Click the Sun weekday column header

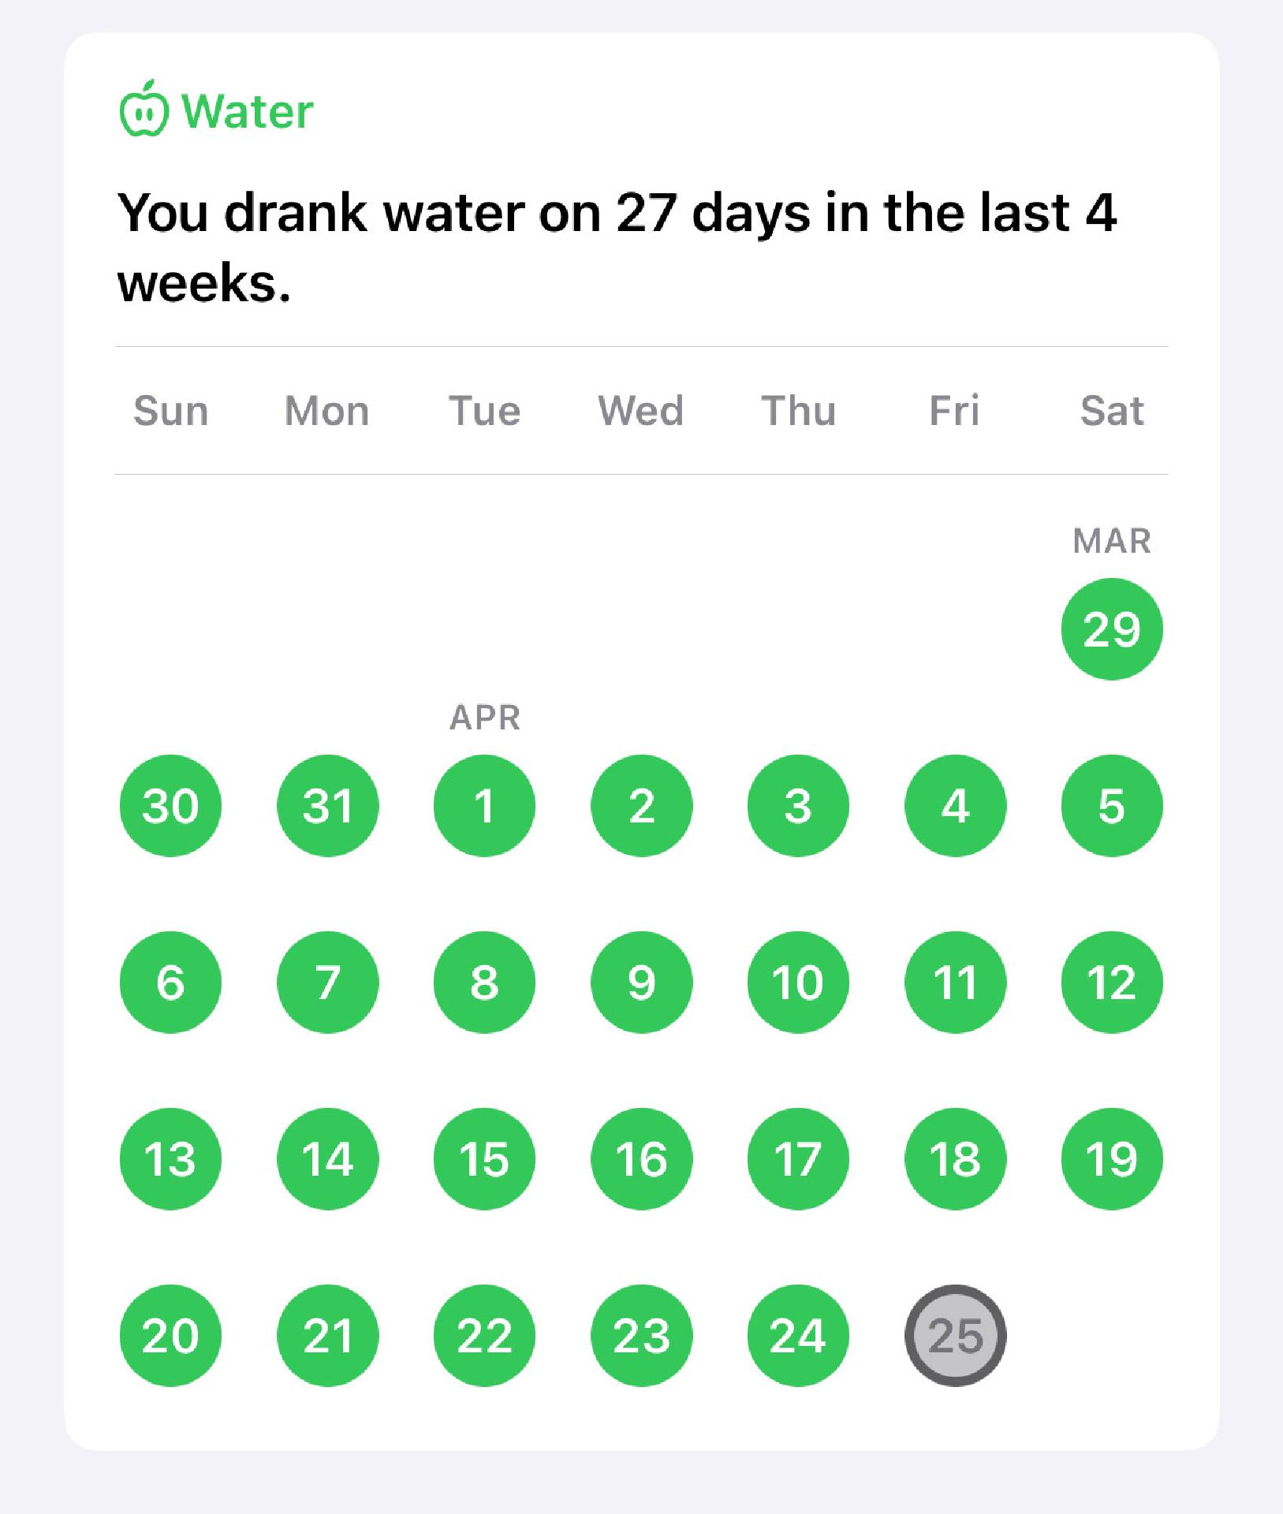170,411
